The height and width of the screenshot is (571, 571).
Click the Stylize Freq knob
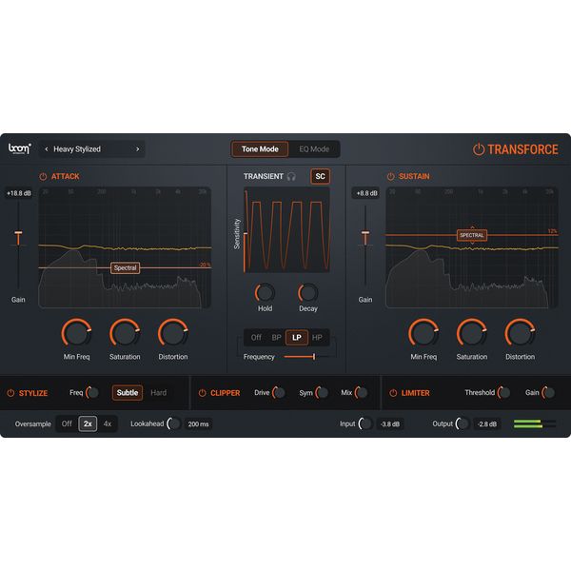point(92,392)
